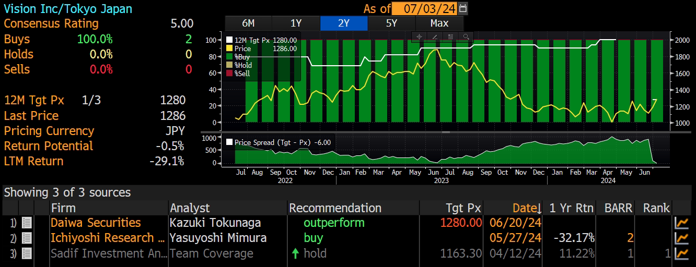The image size is (696, 267).
Task: Open chart icon in Ichiyoshi Research row
Action: click(x=682, y=238)
